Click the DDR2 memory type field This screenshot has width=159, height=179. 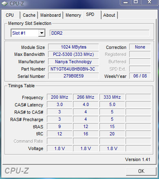(x=99, y=33)
